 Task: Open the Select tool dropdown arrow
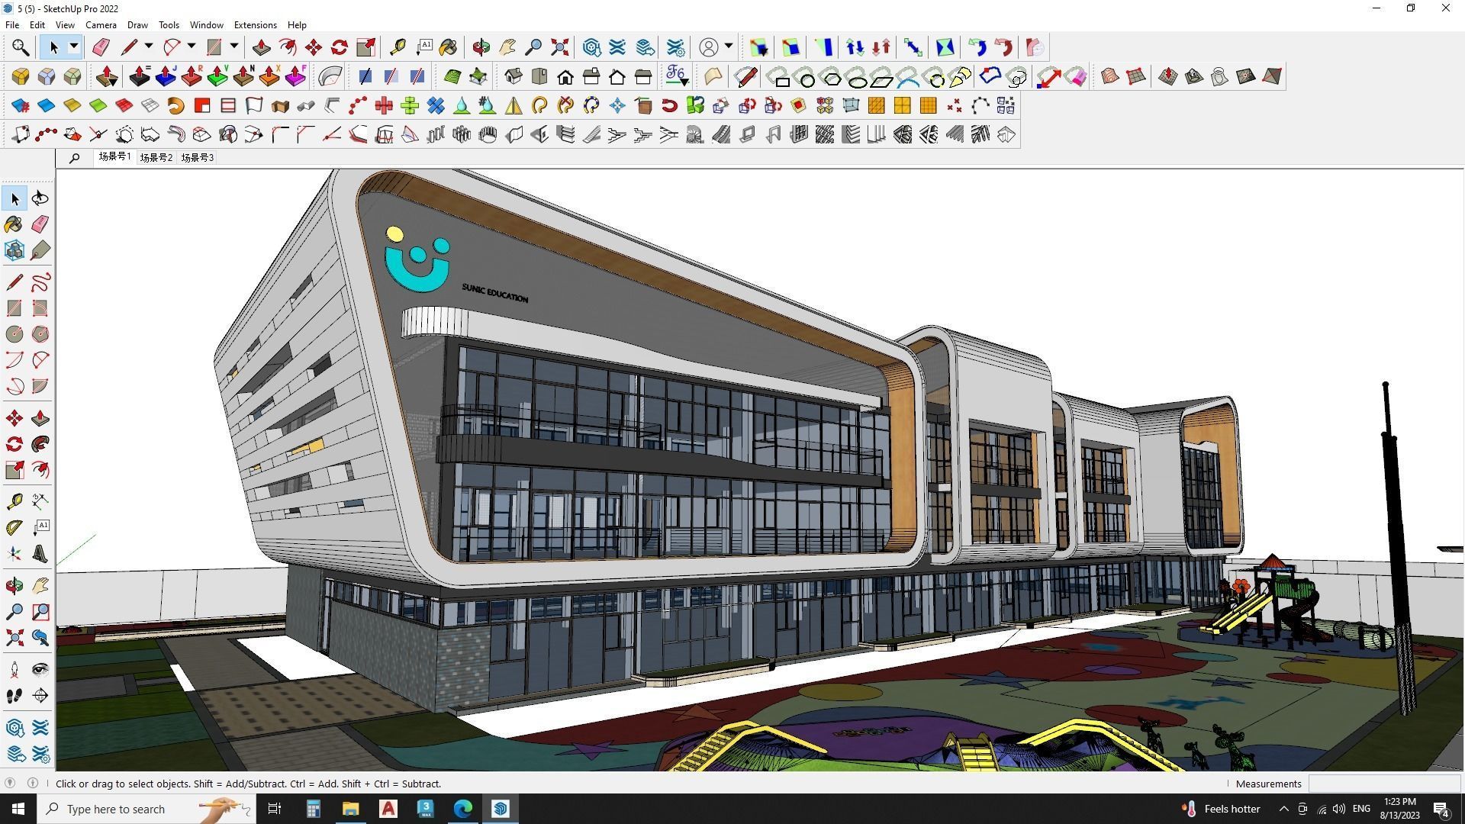point(74,47)
